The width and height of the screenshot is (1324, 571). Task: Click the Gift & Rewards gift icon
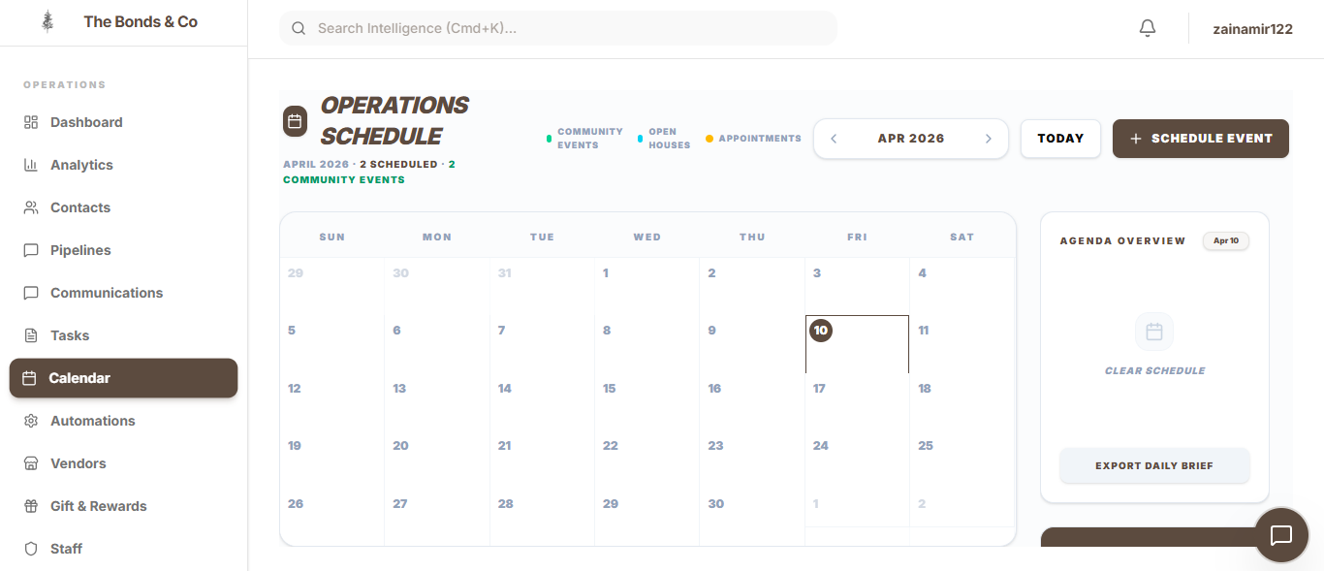point(31,506)
